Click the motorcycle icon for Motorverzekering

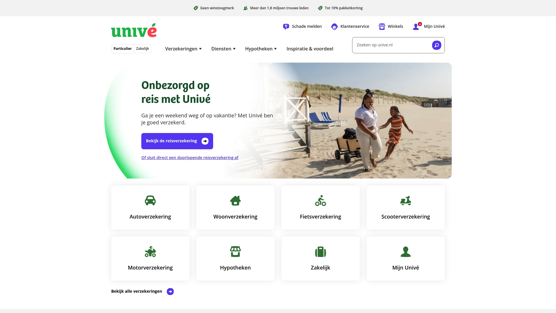click(x=150, y=252)
